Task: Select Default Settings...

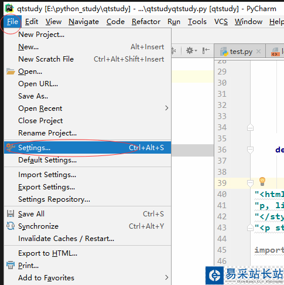Action: [87, 160]
